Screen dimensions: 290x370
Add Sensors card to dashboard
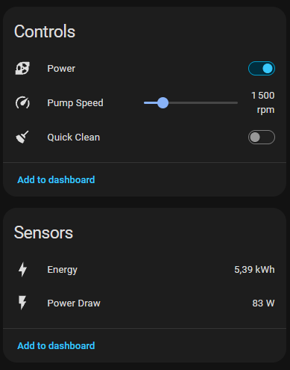point(56,345)
